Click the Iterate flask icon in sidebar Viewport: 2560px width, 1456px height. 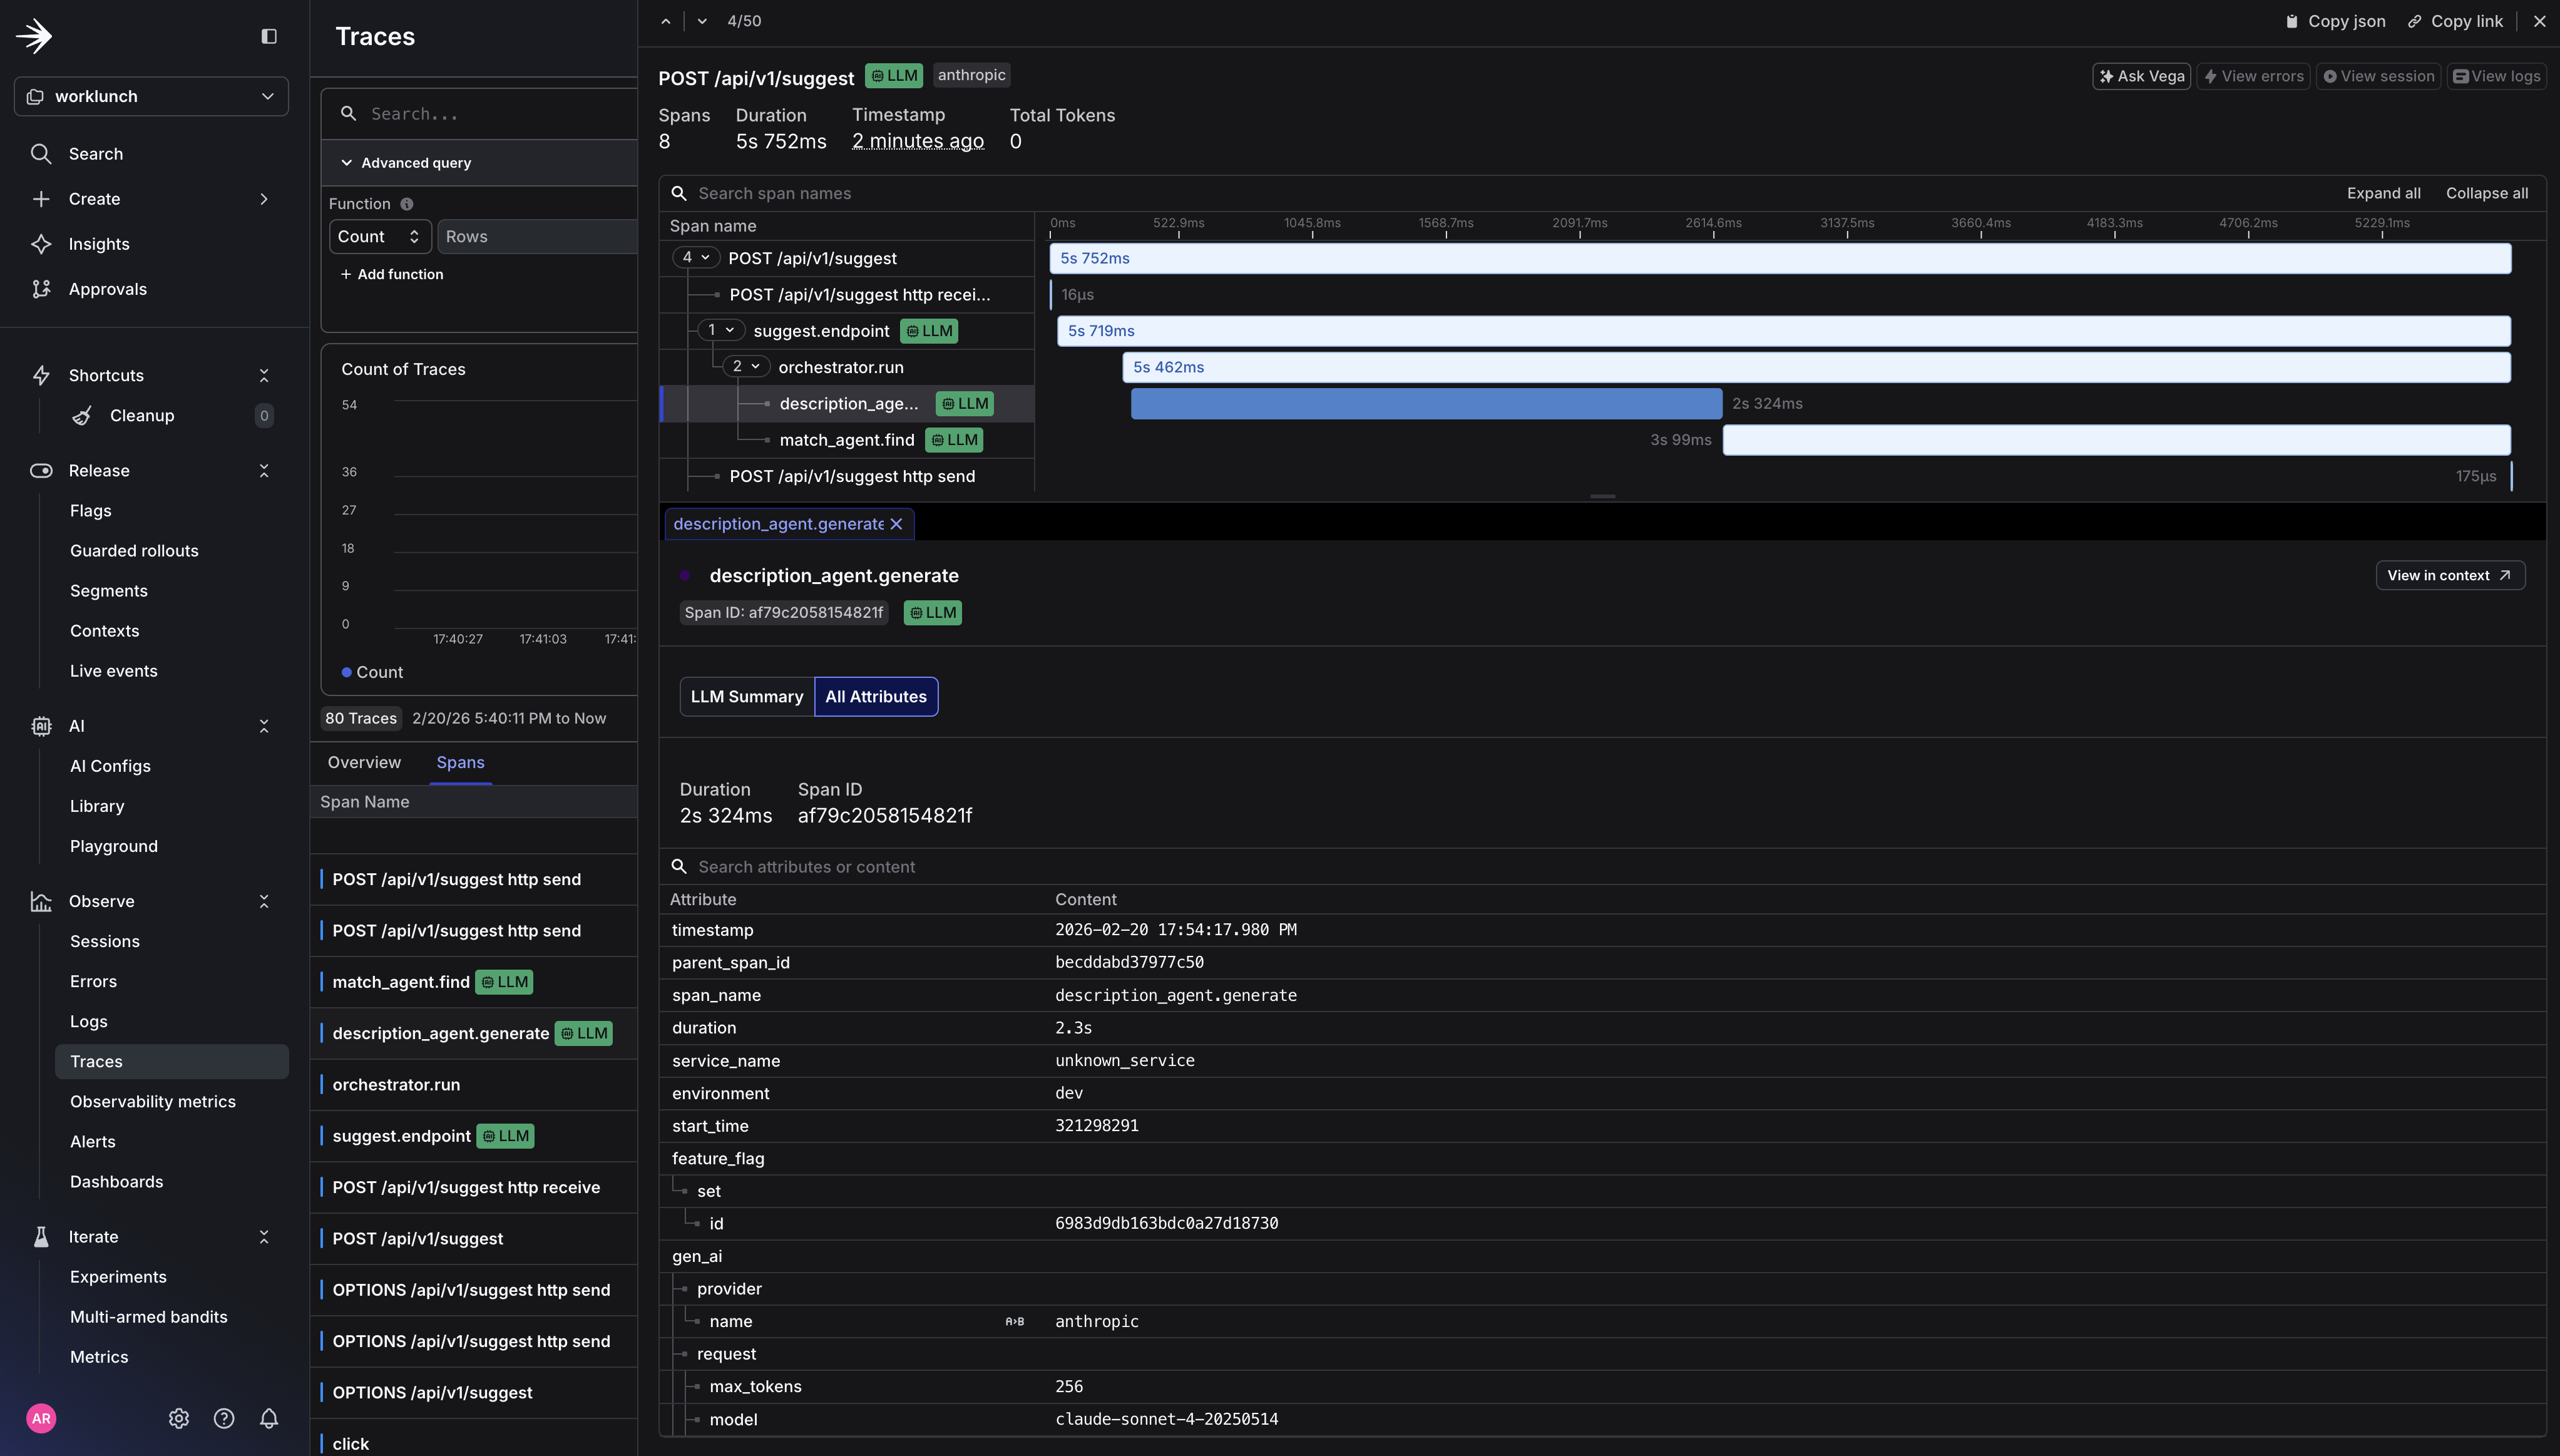[x=41, y=1237]
